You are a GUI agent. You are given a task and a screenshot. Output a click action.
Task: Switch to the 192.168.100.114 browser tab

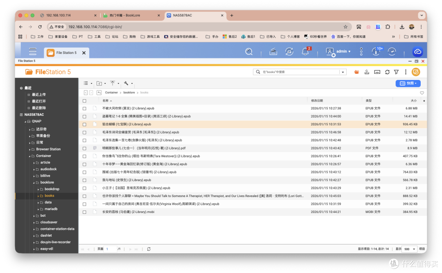(68, 16)
